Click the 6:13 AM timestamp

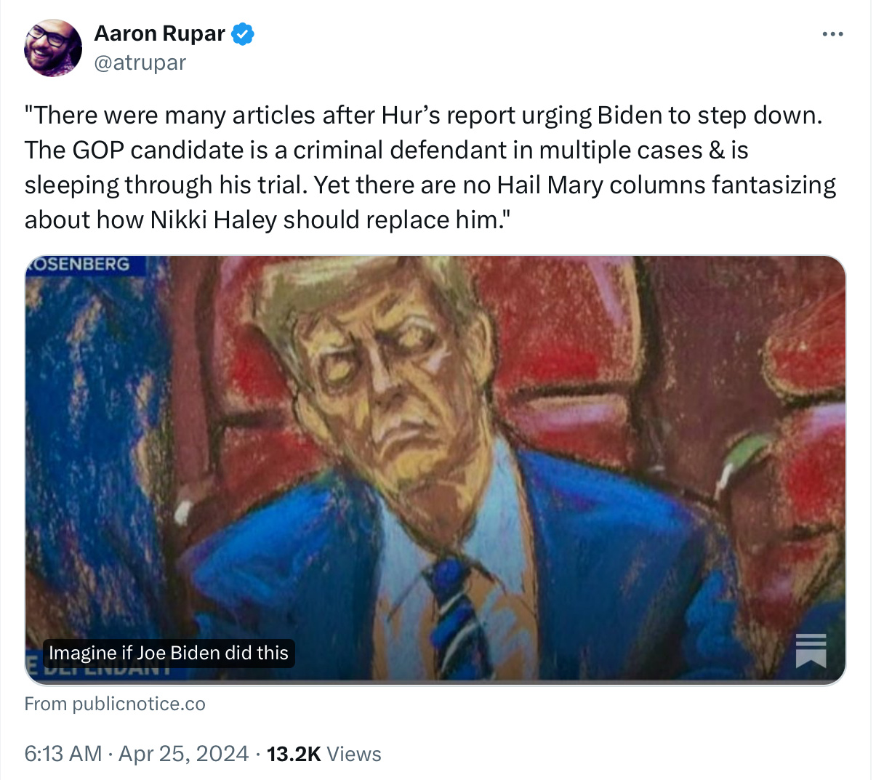coord(63,754)
